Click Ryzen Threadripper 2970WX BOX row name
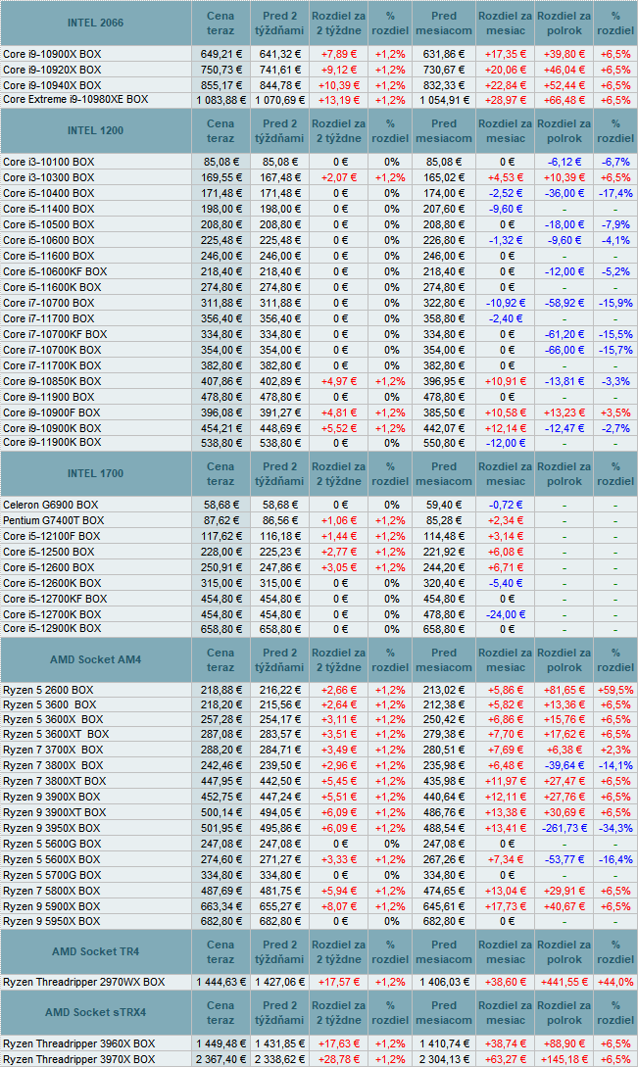638x1067 pixels. click(x=83, y=982)
